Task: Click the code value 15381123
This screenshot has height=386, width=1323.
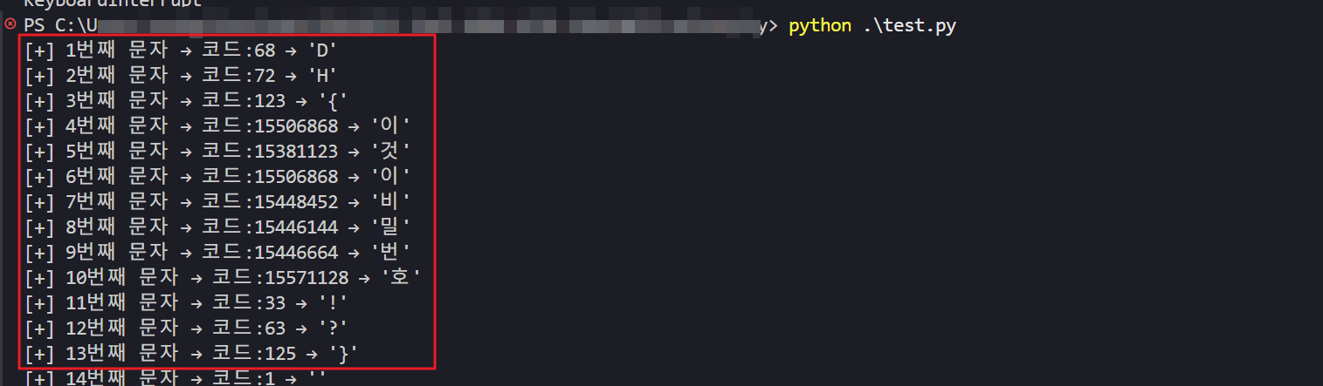Action: click(296, 152)
